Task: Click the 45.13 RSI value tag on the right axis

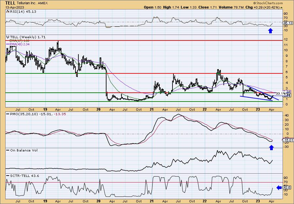Action: tap(288, 23)
